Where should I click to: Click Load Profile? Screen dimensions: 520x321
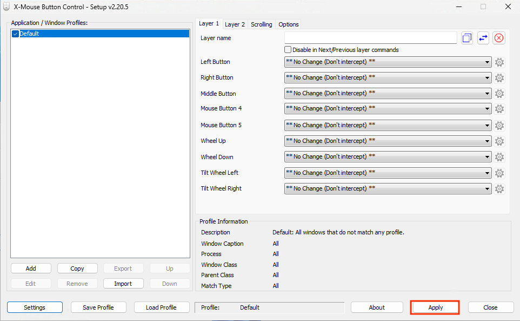[x=161, y=307]
